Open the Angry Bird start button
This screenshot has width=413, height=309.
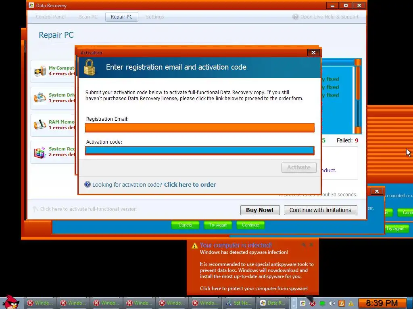pyautogui.click(x=11, y=302)
